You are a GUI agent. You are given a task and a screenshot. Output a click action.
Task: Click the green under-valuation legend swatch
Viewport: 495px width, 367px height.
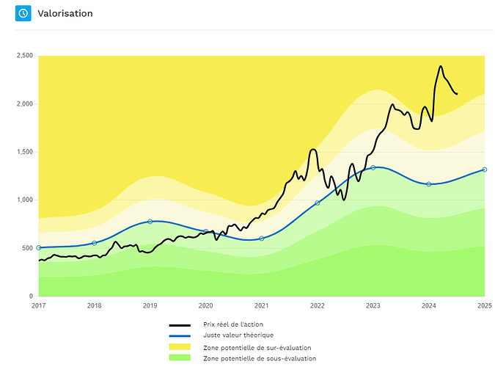(180, 357)
